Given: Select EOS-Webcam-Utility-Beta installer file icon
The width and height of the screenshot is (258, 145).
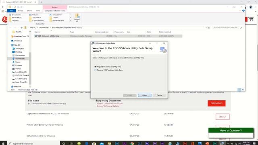Looking at the screenshot, I should point(36,36).
